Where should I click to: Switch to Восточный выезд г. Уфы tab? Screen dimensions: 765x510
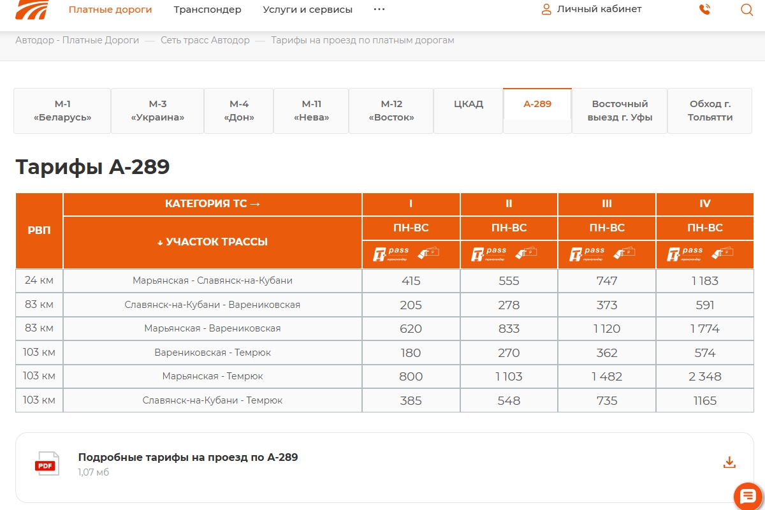coord(620,111)
